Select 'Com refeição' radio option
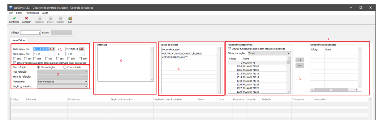384x124 pixels. coord(65,67)
